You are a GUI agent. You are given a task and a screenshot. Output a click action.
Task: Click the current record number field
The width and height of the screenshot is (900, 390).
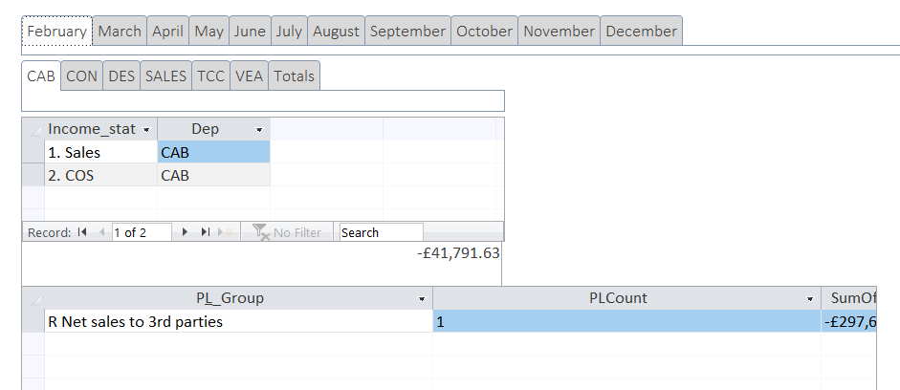(x=141, y=232)
